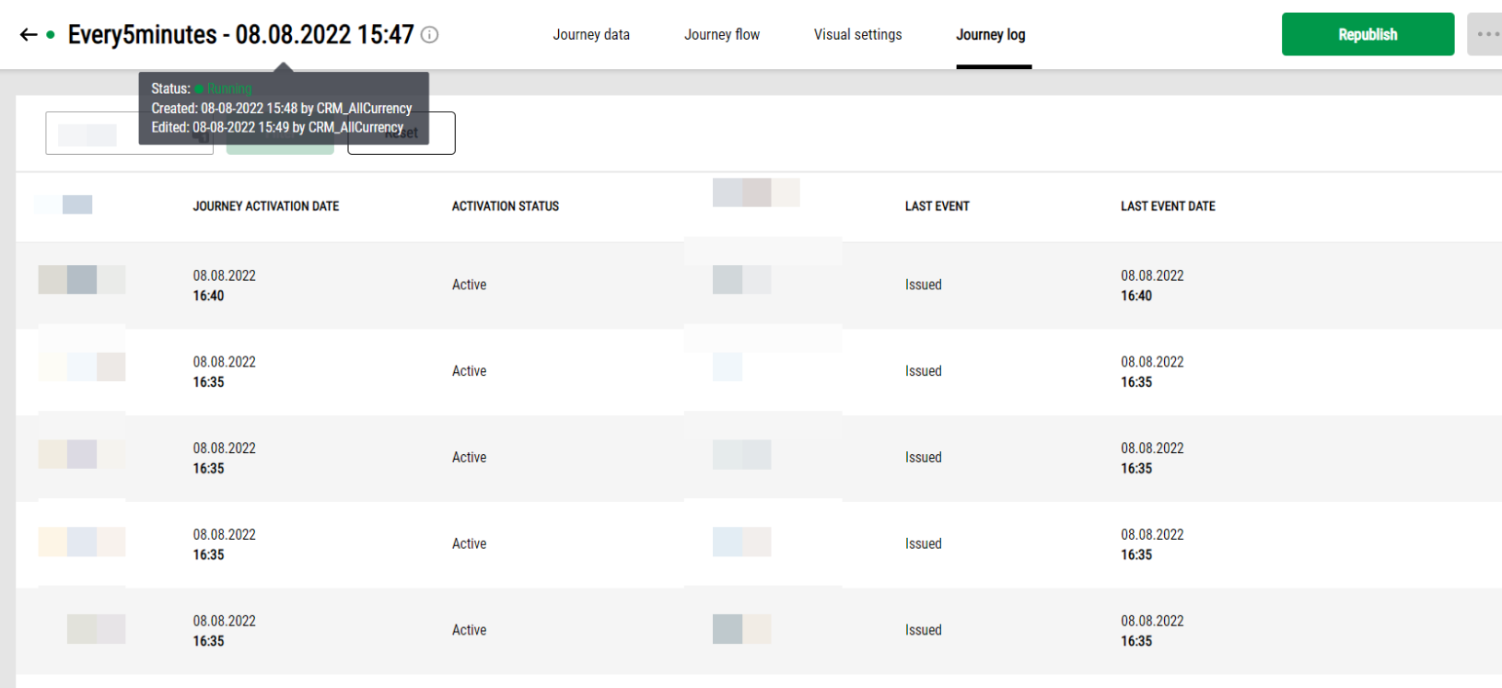Image resolution: width=1502 pixels, height=688 pixels.
Task: Open the three-dots more options menu
Action: (1485, 34)
